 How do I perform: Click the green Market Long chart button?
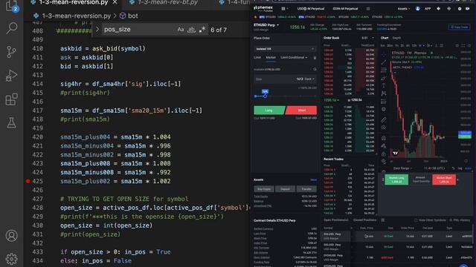point(396,179)
